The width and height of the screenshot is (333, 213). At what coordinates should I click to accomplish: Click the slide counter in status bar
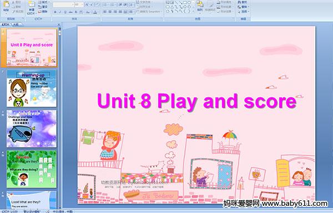[x=10, y=211]
